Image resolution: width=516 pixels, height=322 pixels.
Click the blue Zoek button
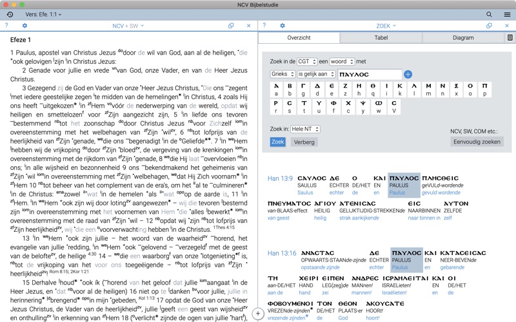point(278,142)
